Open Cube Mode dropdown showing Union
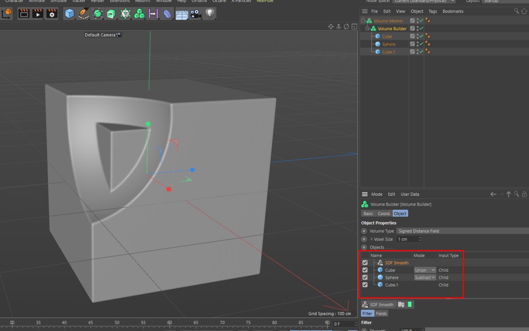 [x=425, y=270]
